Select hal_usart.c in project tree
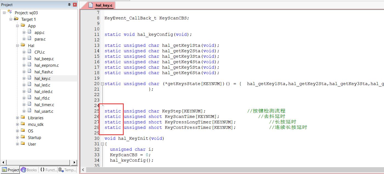Screen dimensions: 384x174 tap(44, 111)
